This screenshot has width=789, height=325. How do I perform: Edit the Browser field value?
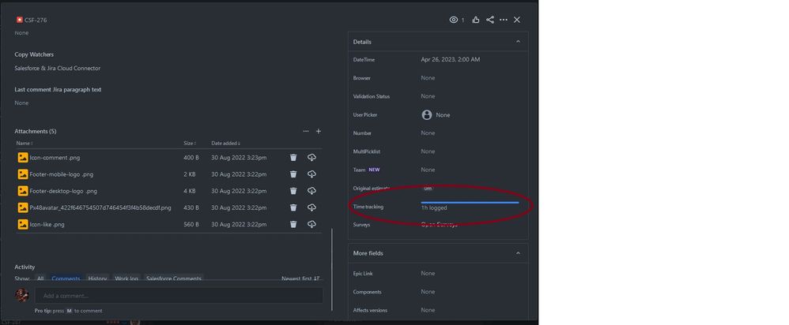pyautogui.click(x=428, y=78)
